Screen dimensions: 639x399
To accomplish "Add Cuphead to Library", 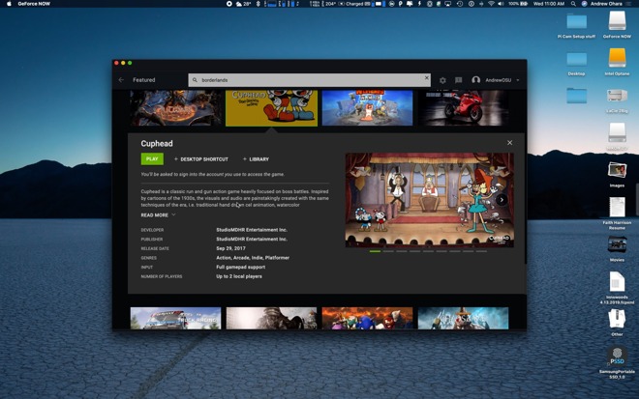I will (x=257, y=159).
